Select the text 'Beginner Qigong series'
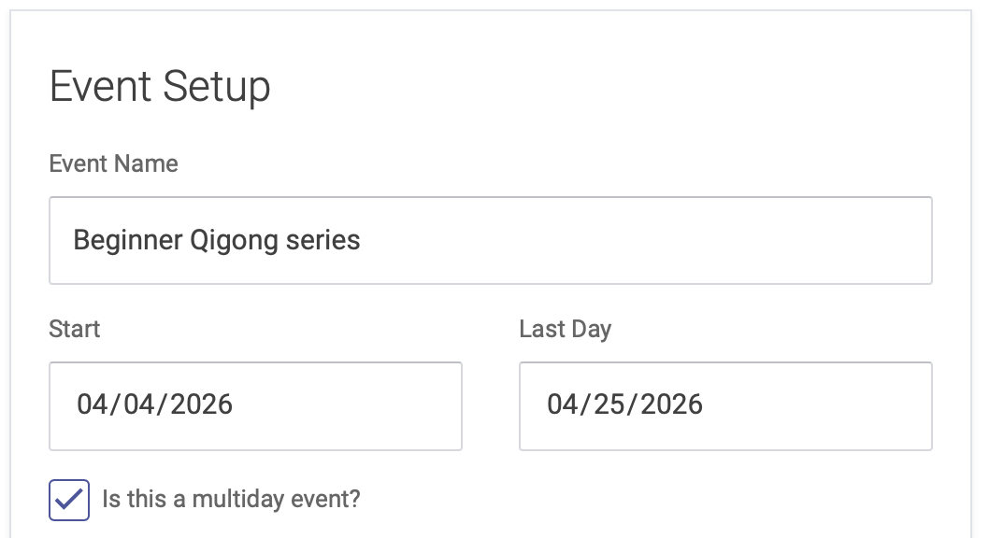The width and height of the screenshot is (989, 538). click(x=215, y=240)
